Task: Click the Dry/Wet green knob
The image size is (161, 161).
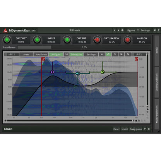Action: point(7,40)
